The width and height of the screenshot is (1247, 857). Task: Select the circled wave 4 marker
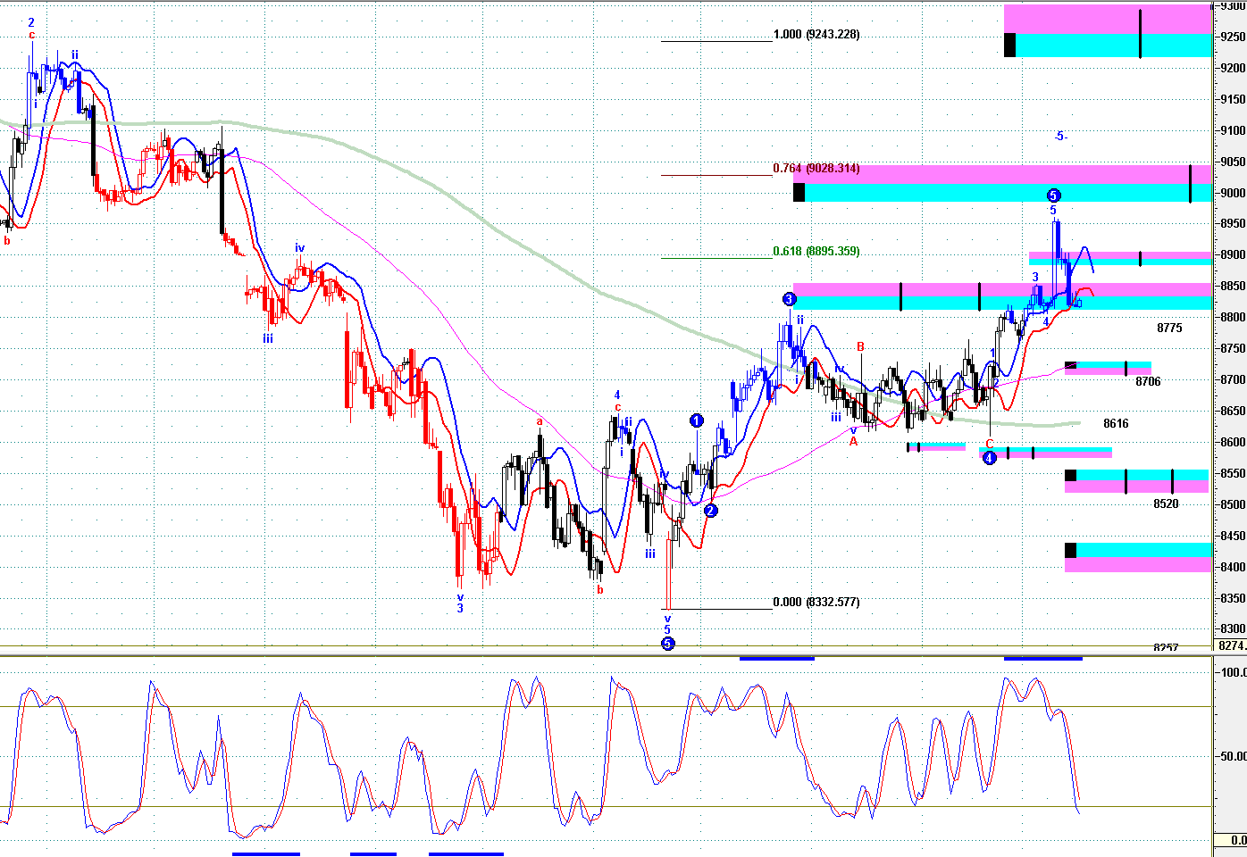coord(989,458)
